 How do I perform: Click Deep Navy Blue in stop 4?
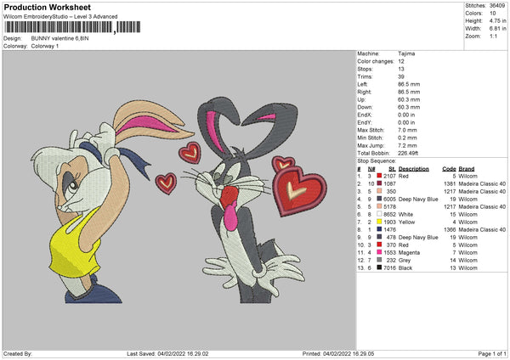[x=418, y=199]
